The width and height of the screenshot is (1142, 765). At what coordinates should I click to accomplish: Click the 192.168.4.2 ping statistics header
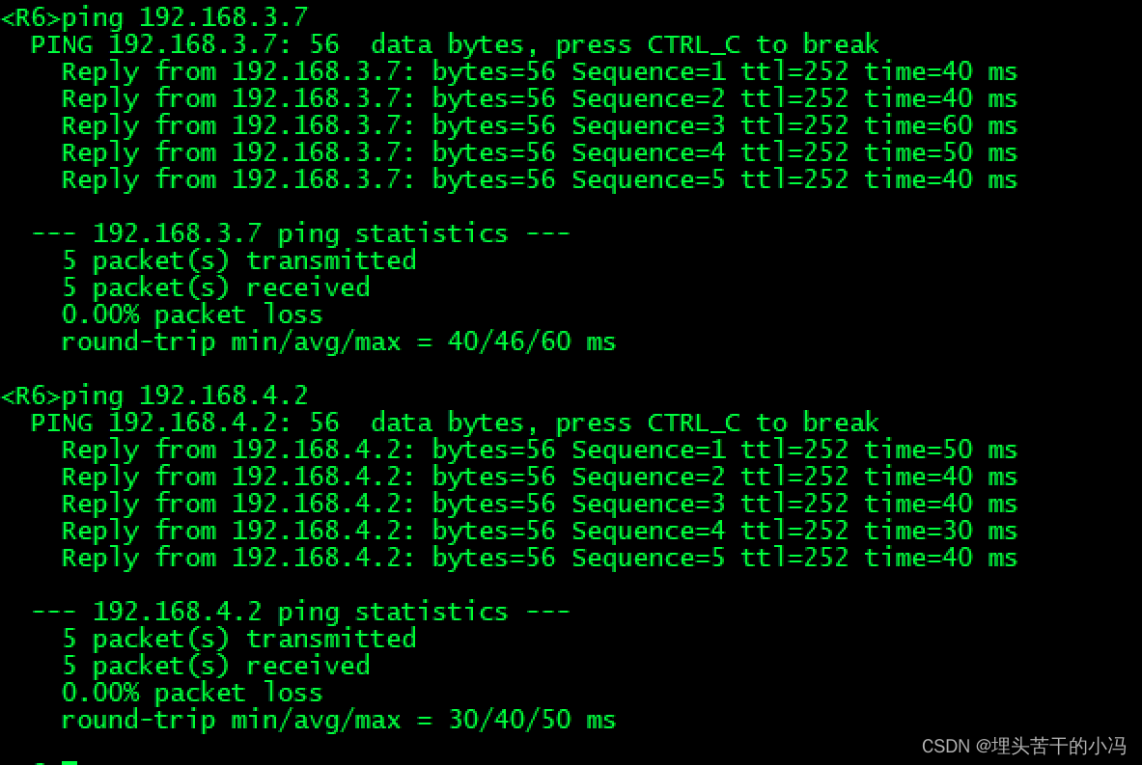click(x=301, y=613)
